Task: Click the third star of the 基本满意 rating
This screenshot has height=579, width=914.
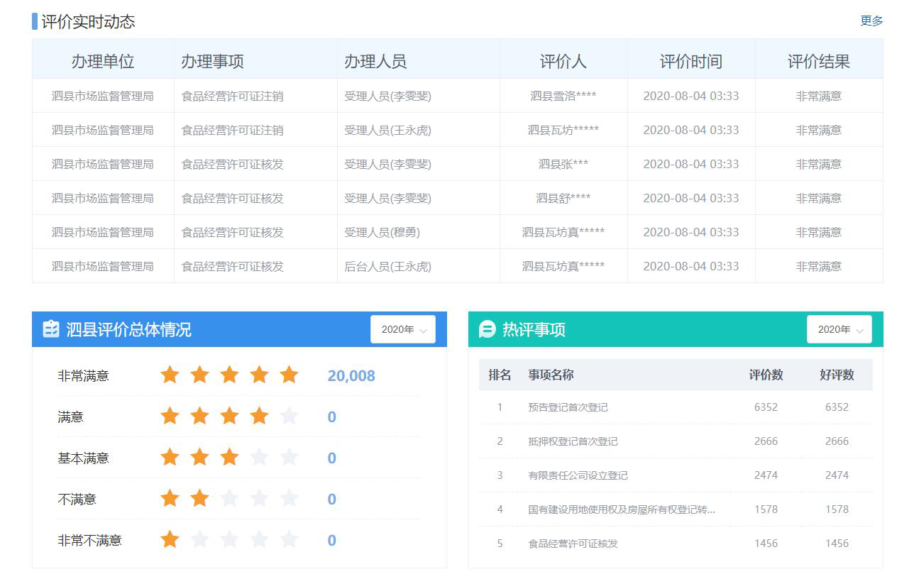Action: click(229, 457)
